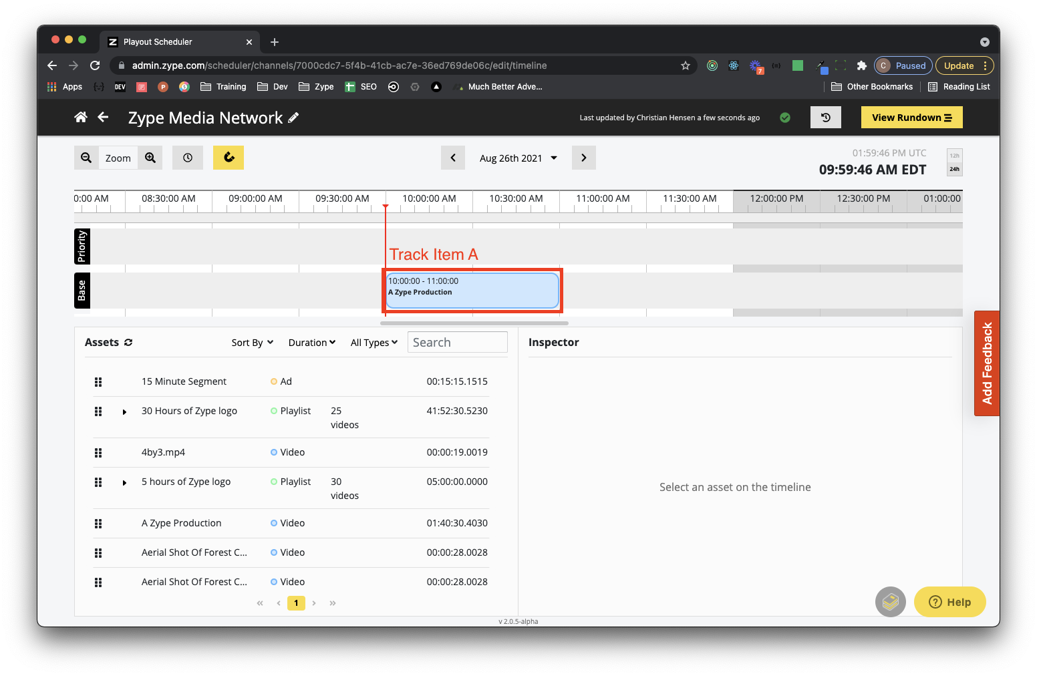This screenshot has width=1037, height=676.
Task: Open a new browser tab
Action: (274, 42)
